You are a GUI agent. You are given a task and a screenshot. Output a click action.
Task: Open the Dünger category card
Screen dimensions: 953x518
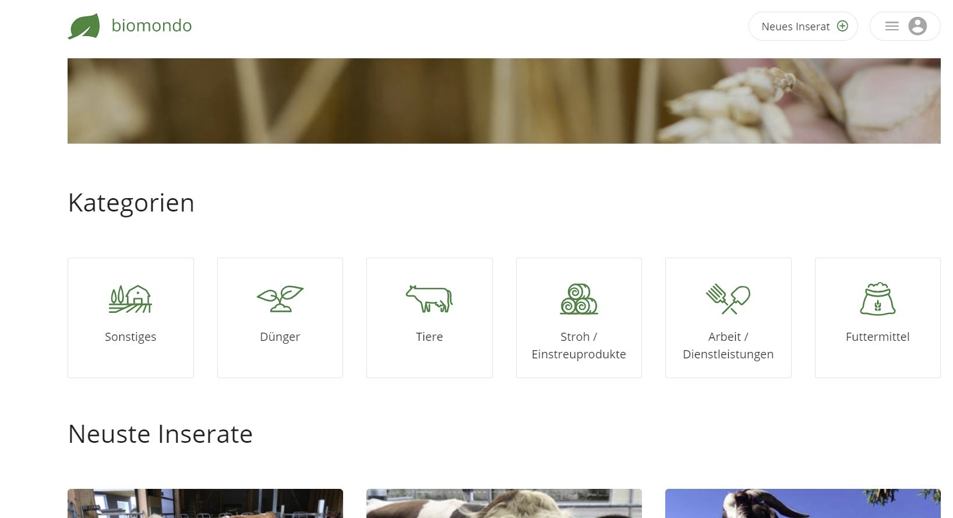coord(280,318)
